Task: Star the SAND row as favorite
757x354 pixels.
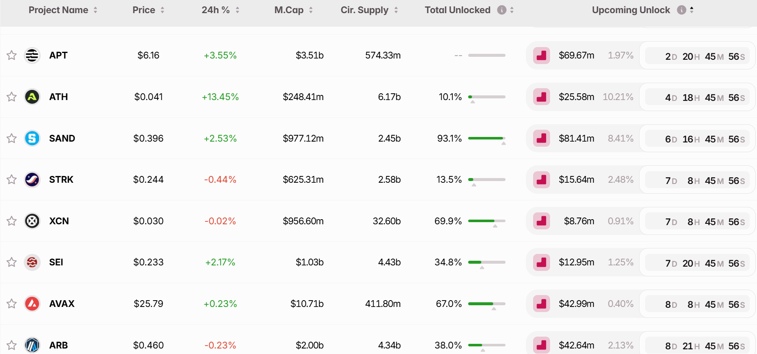Action: tap(11, 139)
